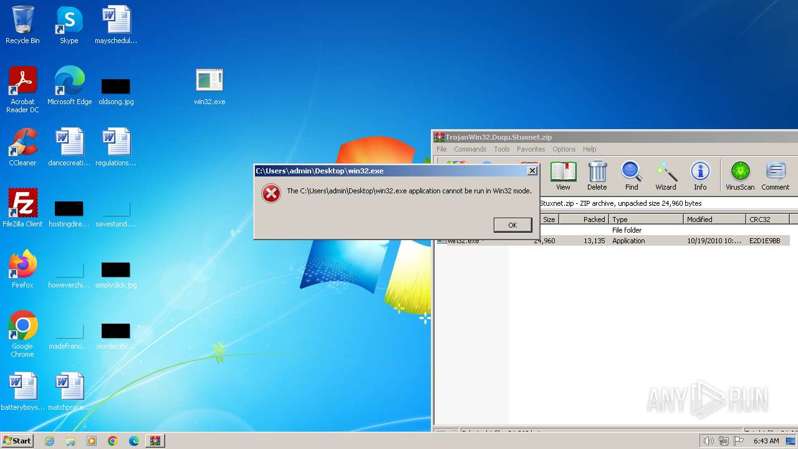Switch to WinRAR taskbar button
Screen dimensions: 798x449
pos(155,441)
